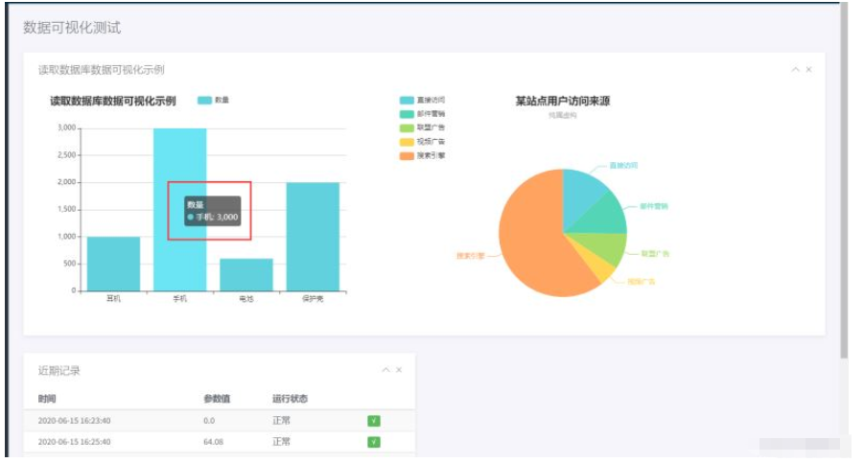Click 正常 status in the 16:25:40 row
This screenshot has width=864, height=463.
tap(281, 442)
